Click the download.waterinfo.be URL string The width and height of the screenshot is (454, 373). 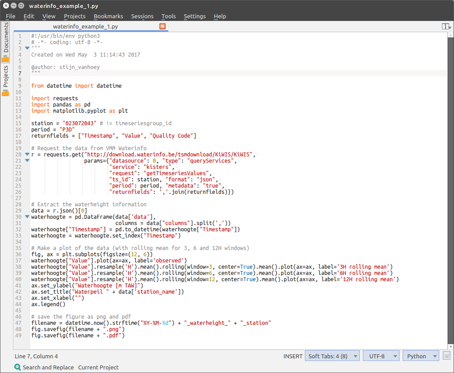pos(168,154)
